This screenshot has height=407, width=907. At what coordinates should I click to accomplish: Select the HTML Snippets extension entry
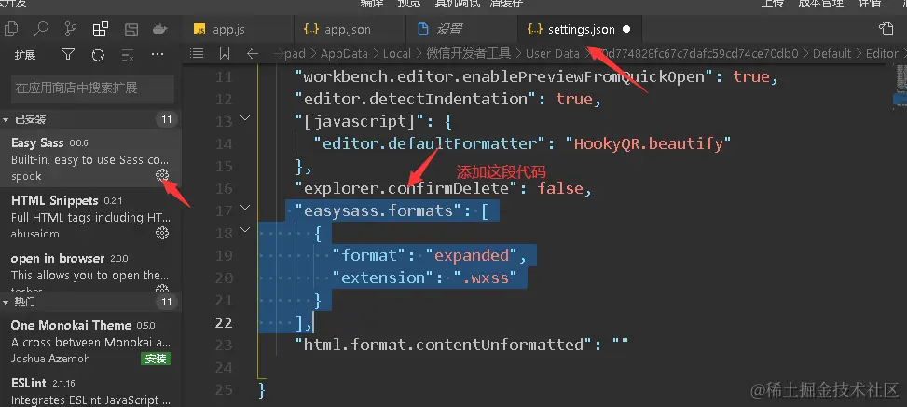90,217
